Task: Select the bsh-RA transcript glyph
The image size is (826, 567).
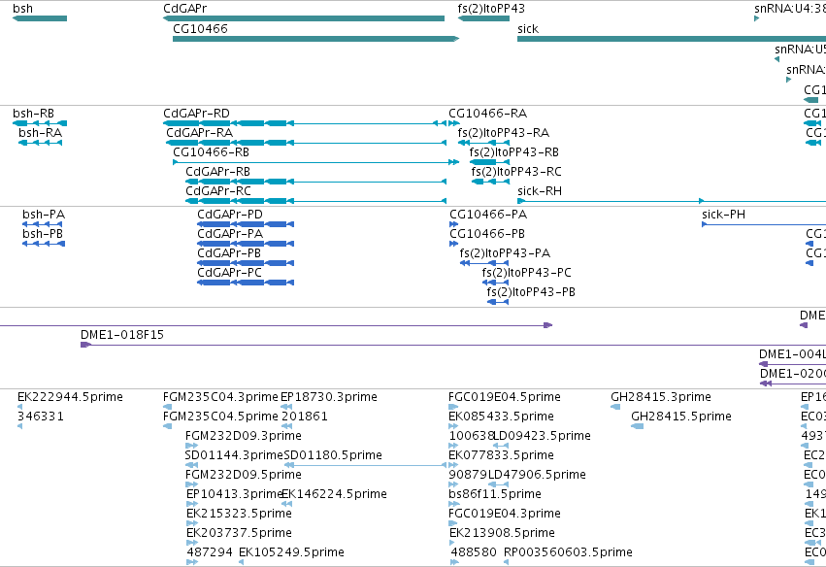Action: coord(40,143)
